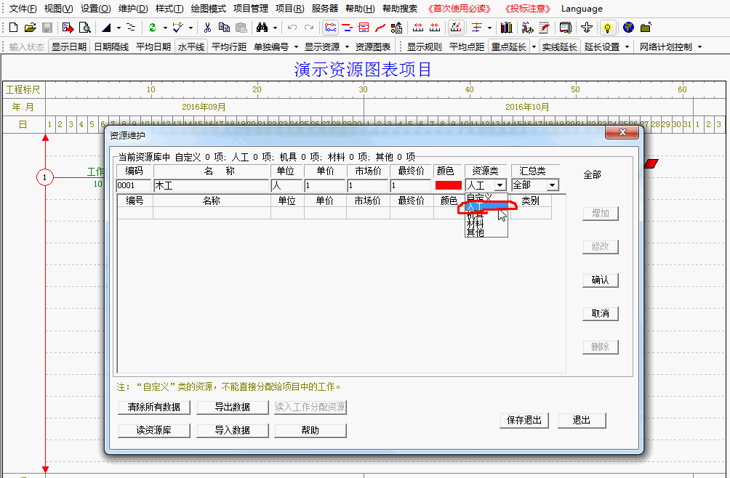Click the new document icon

pos(13,28)
